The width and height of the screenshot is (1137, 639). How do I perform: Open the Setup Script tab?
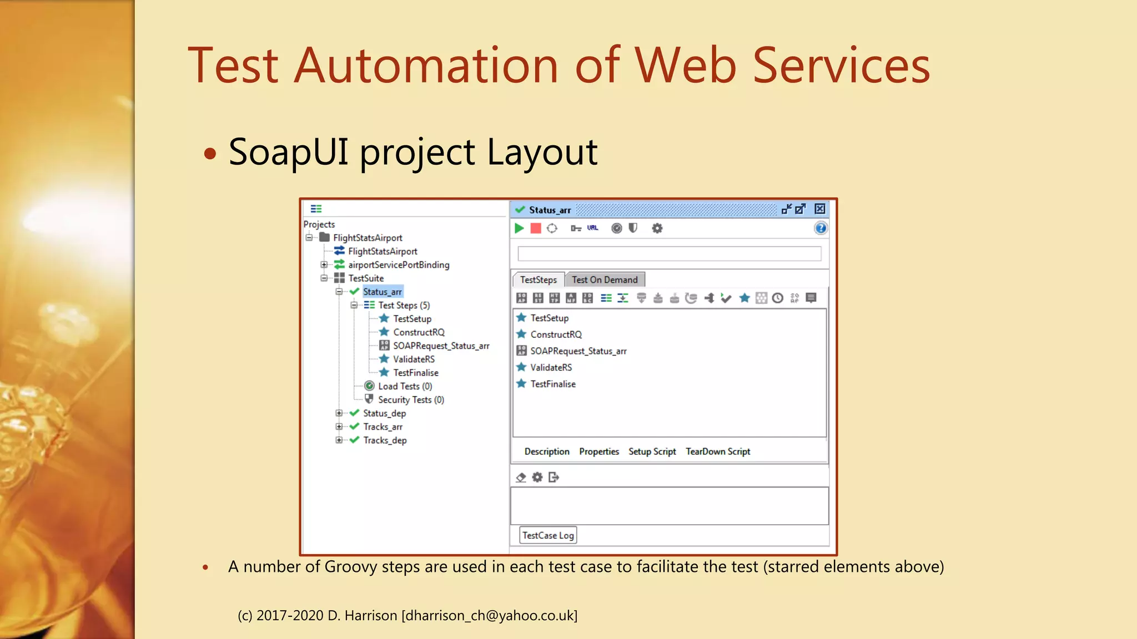coord(652,452)
